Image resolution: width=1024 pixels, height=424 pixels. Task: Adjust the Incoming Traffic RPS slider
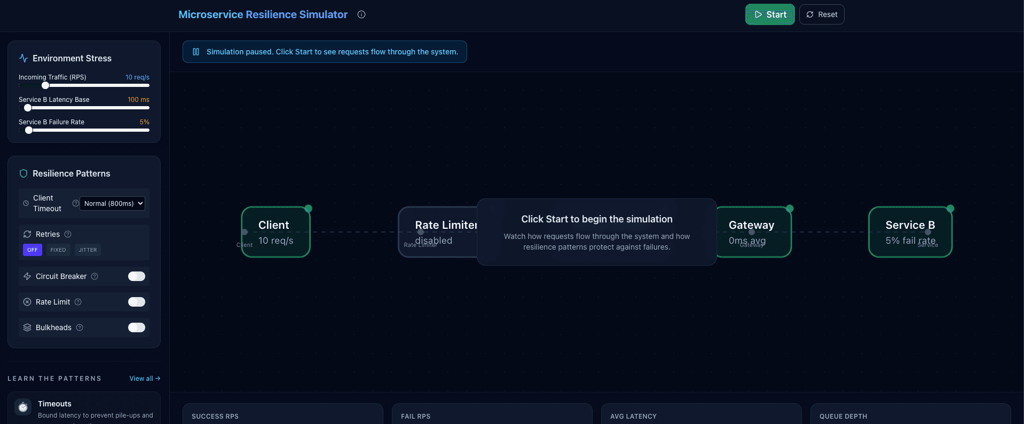coord(84,85)
